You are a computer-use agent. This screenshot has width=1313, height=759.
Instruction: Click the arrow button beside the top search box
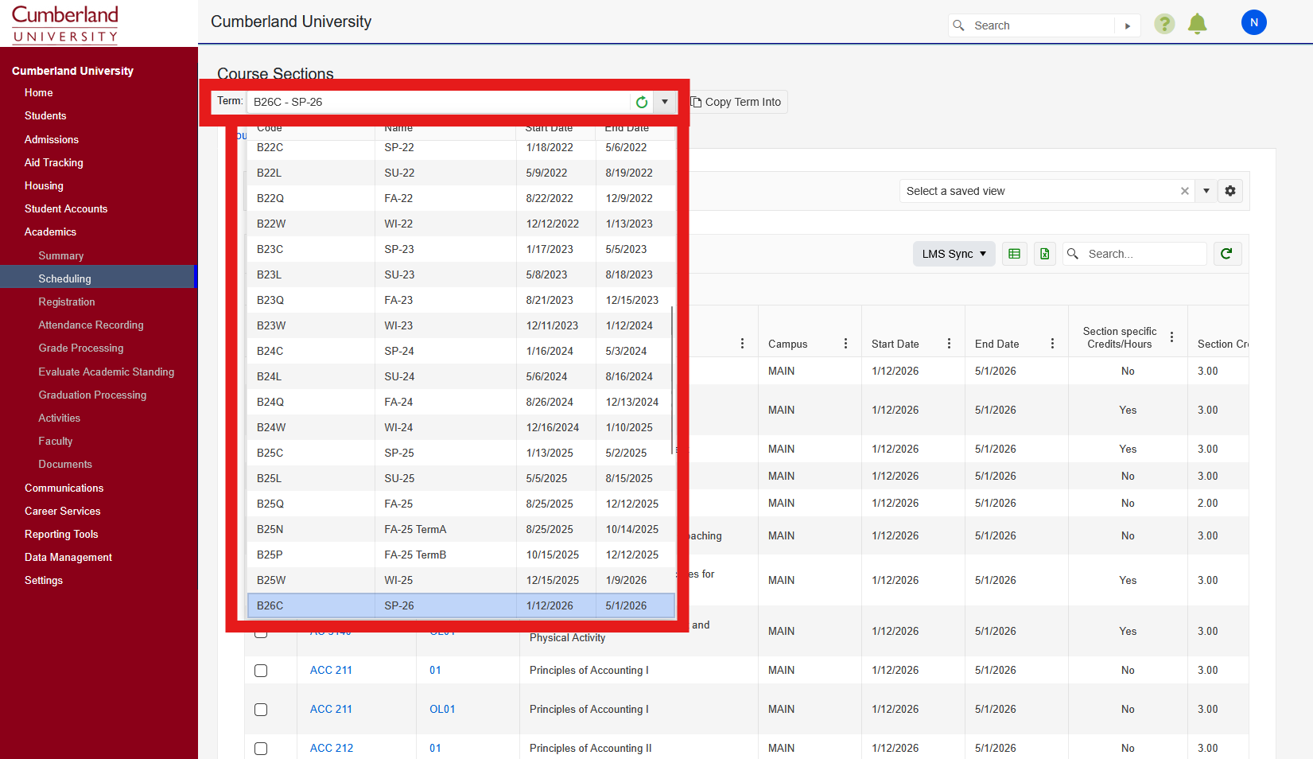point(1128,25)
